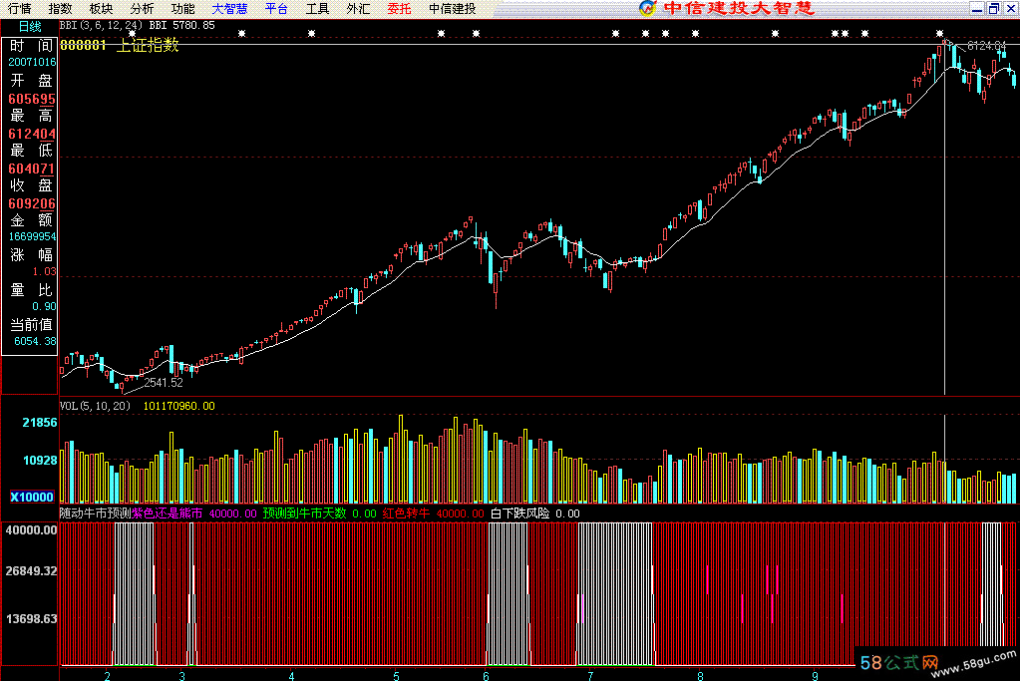Click the 紫色还是熊市 legend label
The width and height of the screenshot is (1020, 681).
click(168, 513)
